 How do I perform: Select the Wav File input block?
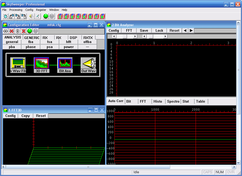[18, 65]
